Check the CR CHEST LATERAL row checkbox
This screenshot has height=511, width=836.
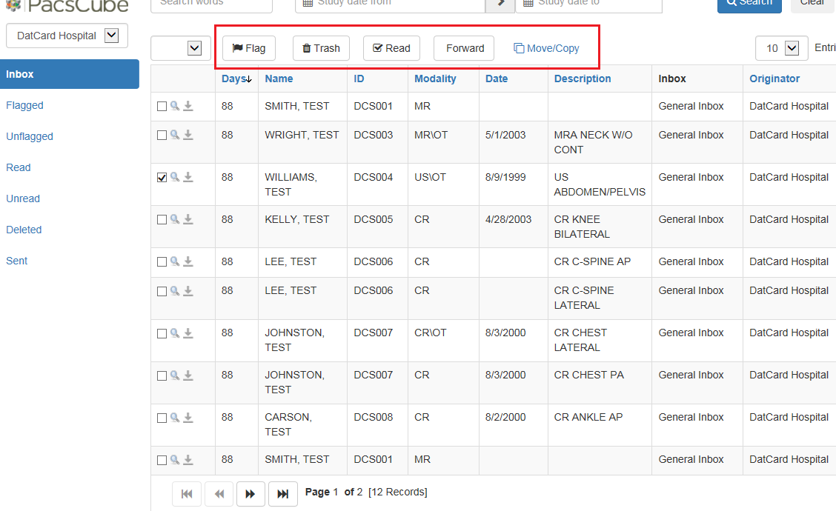point(162,333)
